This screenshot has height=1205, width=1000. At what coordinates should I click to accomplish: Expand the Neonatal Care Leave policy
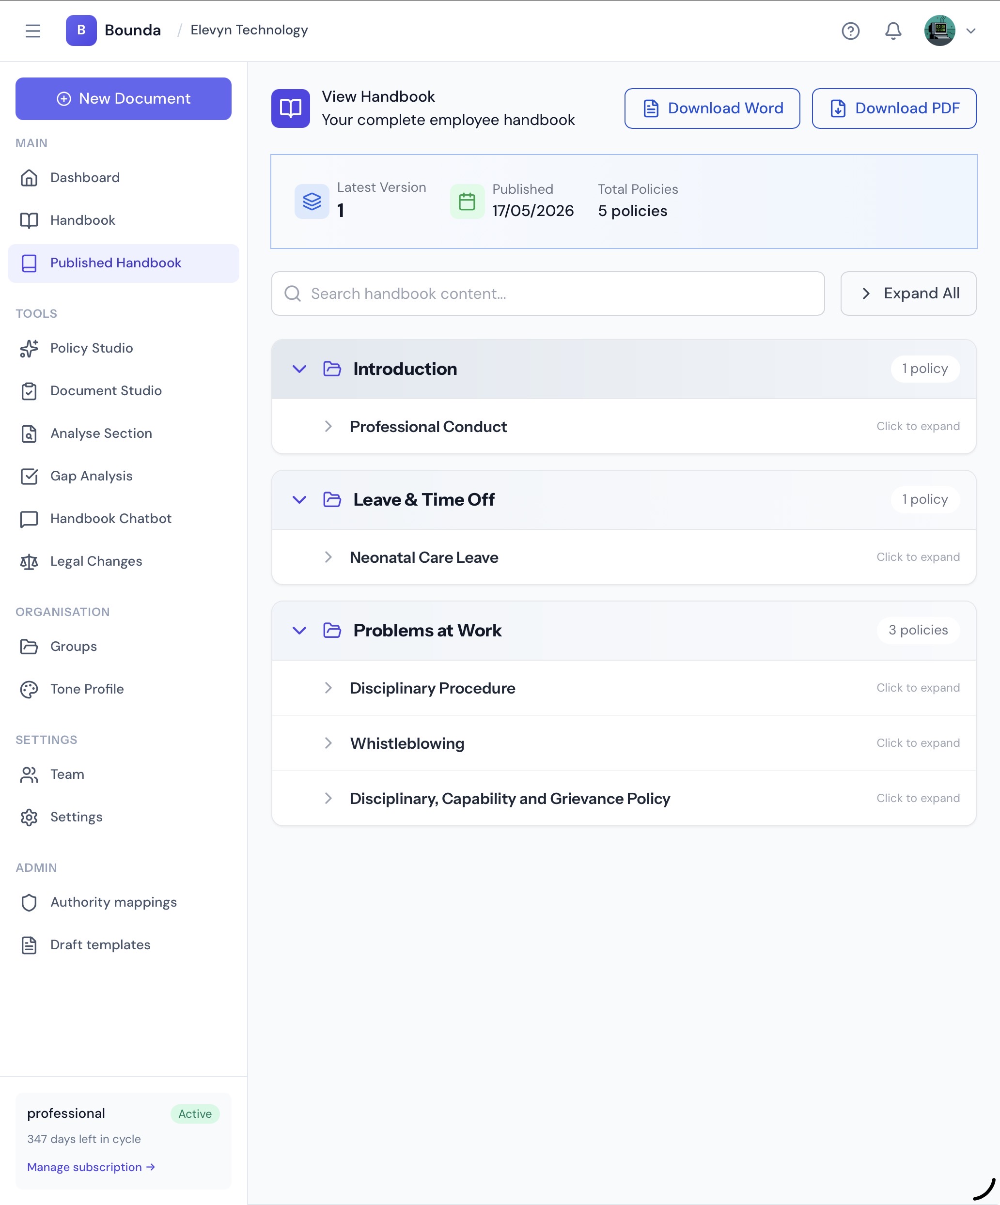624,557
